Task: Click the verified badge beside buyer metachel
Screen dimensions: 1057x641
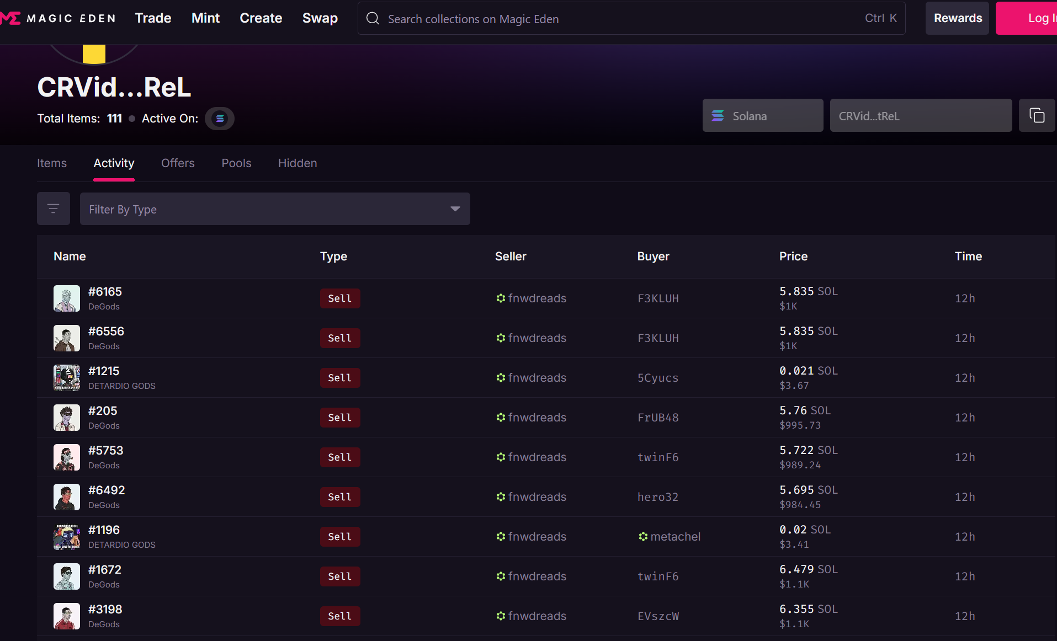Action: coord(643,537)
